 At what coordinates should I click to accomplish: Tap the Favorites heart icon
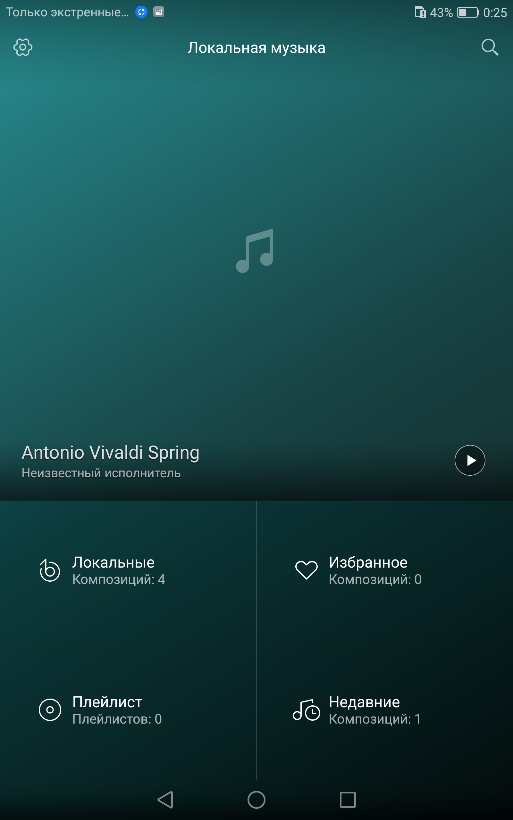(x=306, y=570)
